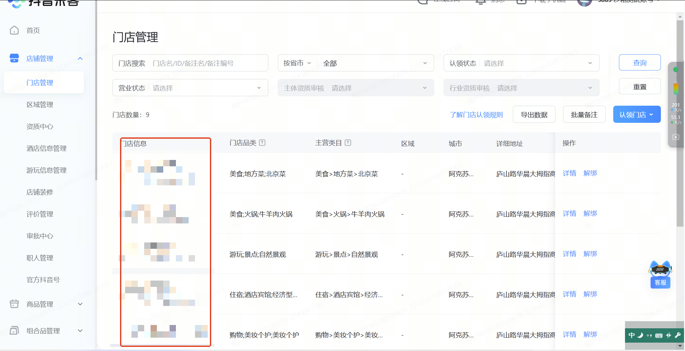Collapse the 店铺管理 menu chevron

[80, 58]
